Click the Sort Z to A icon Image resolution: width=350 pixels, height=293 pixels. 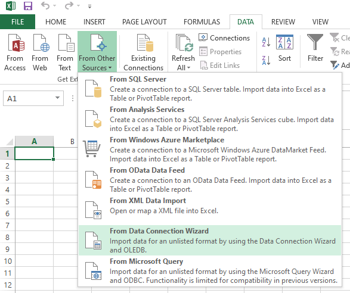click(266, 60)
